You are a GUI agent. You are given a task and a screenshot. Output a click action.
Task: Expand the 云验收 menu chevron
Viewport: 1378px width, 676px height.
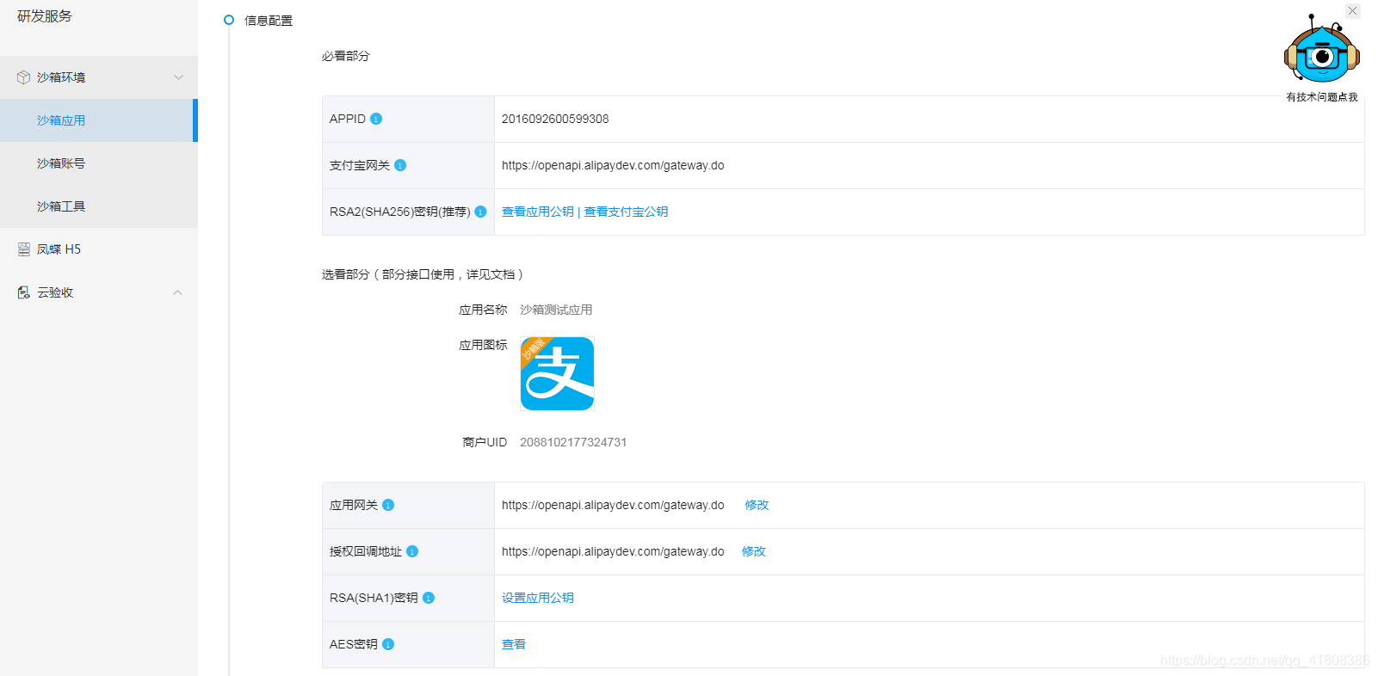pos(177,292)
